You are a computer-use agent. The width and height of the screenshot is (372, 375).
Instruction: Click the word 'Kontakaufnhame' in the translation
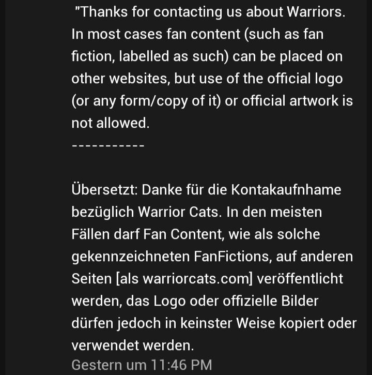[x=286, y=190]
